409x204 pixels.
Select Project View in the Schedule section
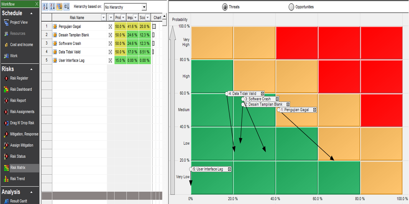tap(19, 22)
